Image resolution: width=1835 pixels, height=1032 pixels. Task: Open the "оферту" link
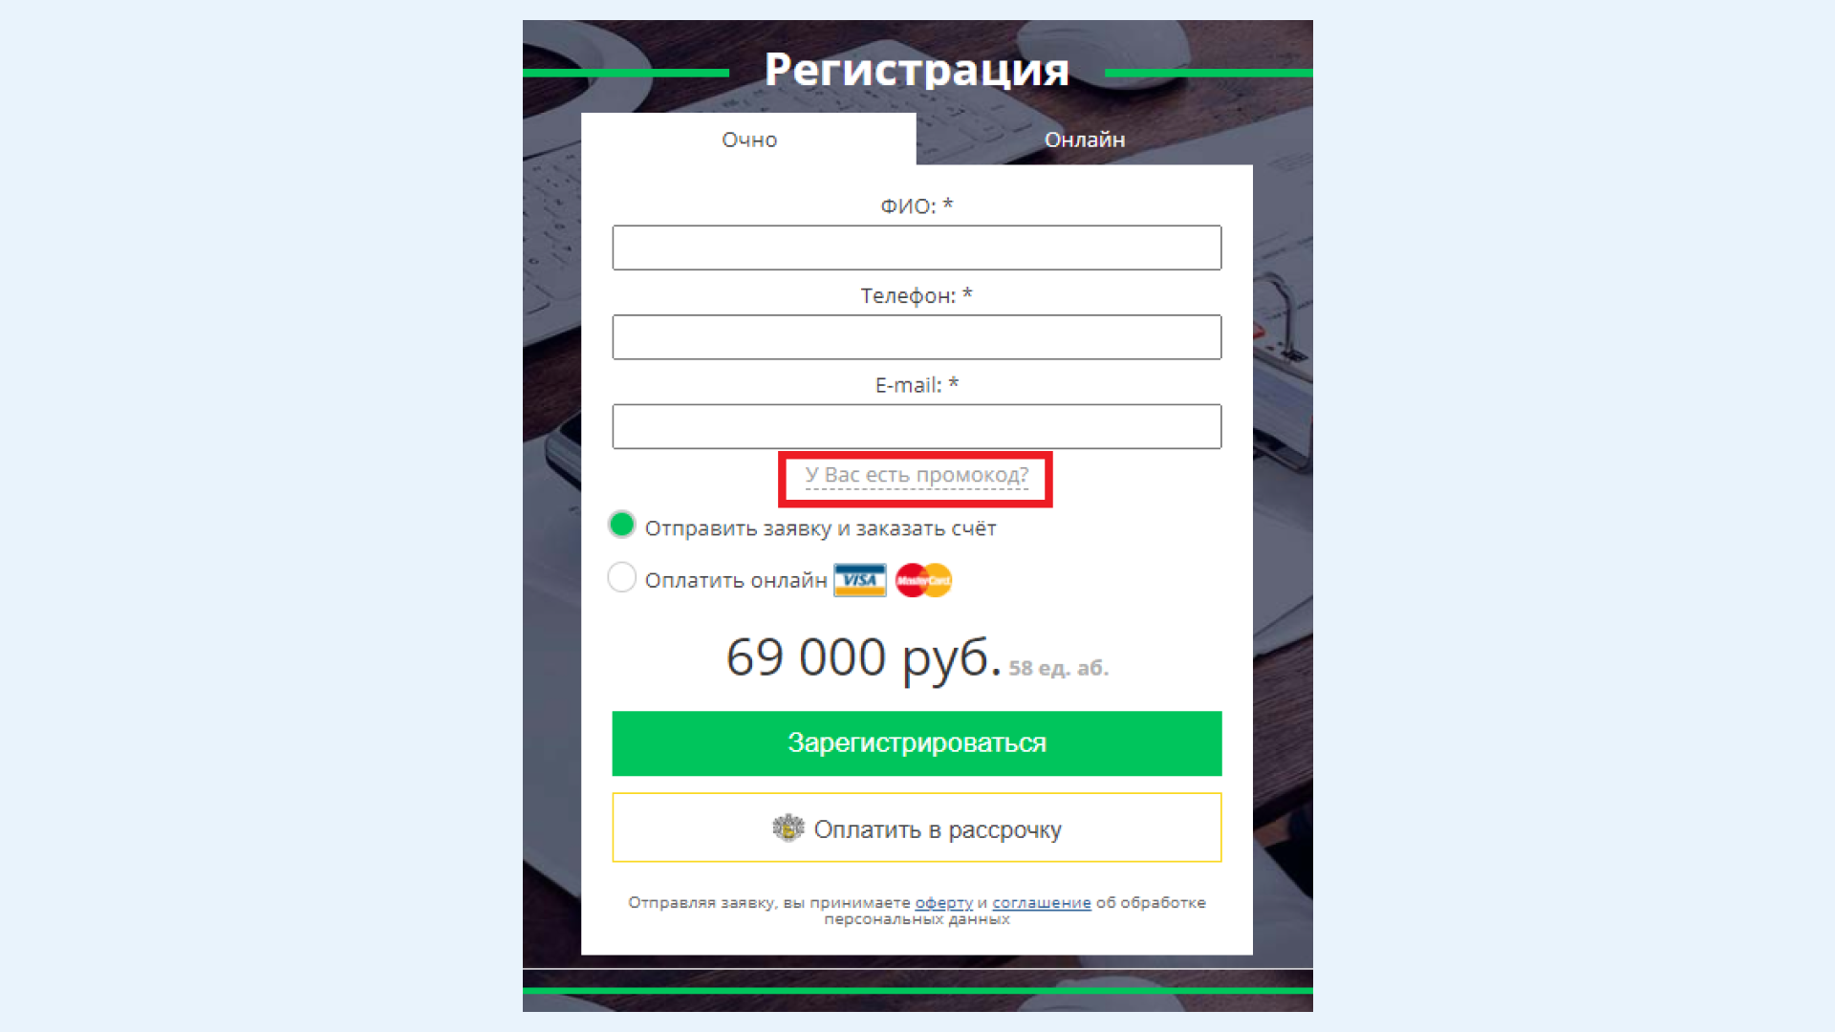coord(943,903)
